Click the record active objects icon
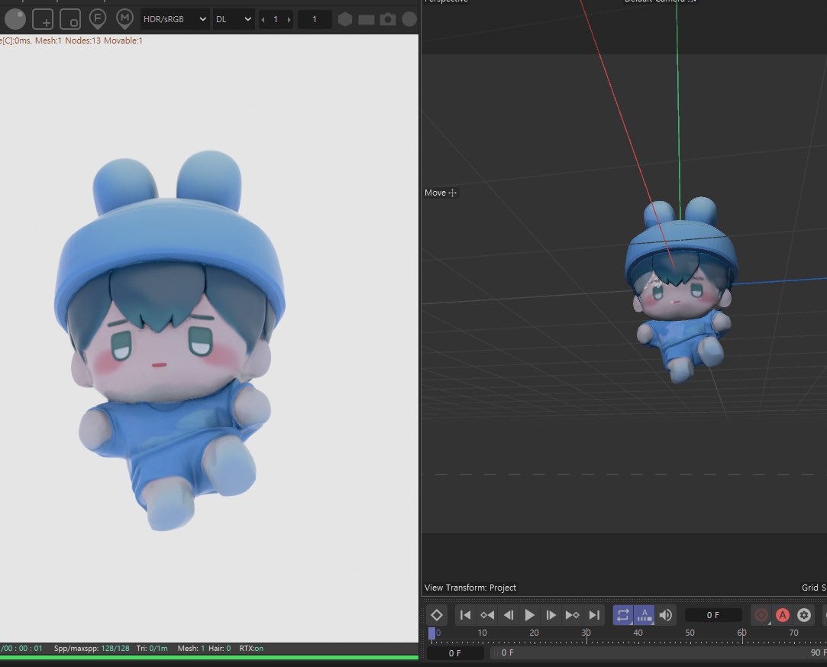 (x=761, y=615)
